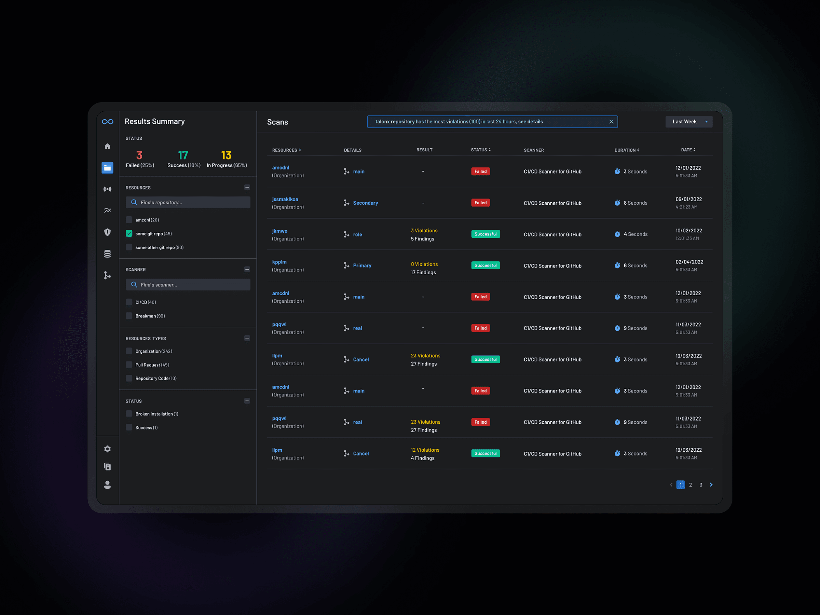Collapse the SCANNER filter section

pos(247,269)
